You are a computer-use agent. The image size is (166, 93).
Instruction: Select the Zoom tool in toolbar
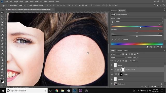(2, 73)
